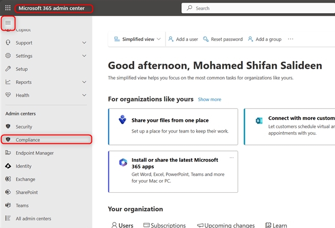Switch to the Subscriptions tab
Viewport: 335px width, 228px height.
click(x=164, y=225)
